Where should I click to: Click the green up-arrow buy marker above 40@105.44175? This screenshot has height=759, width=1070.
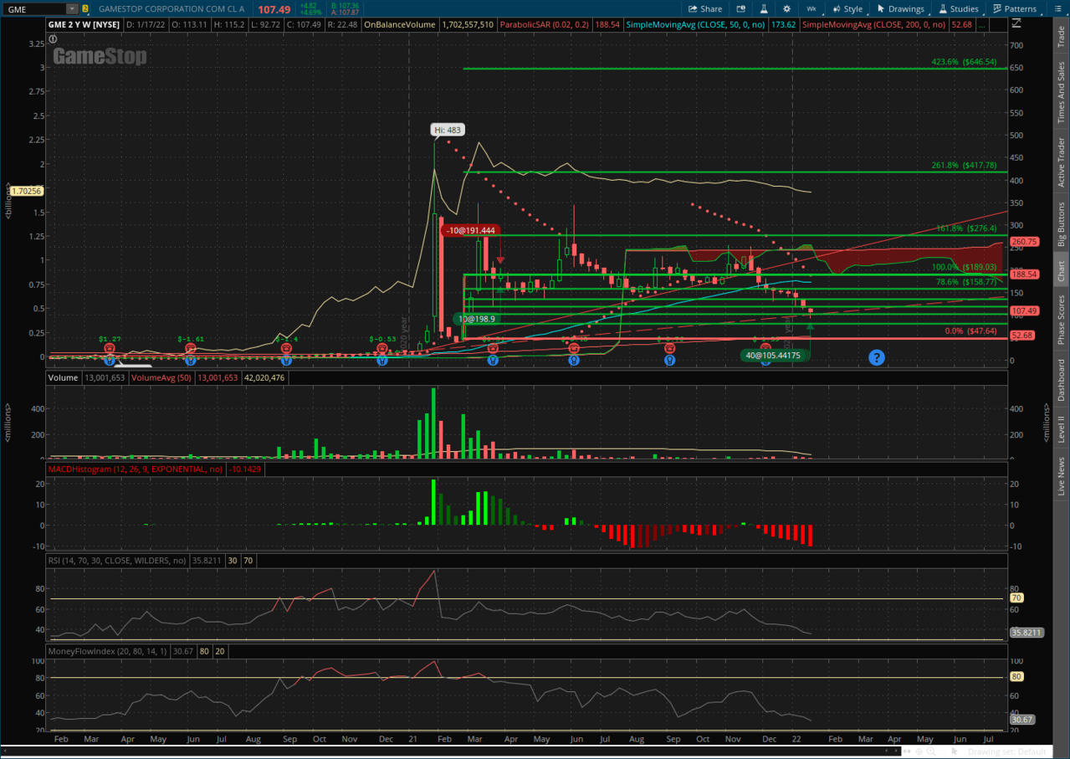(810, 327)
